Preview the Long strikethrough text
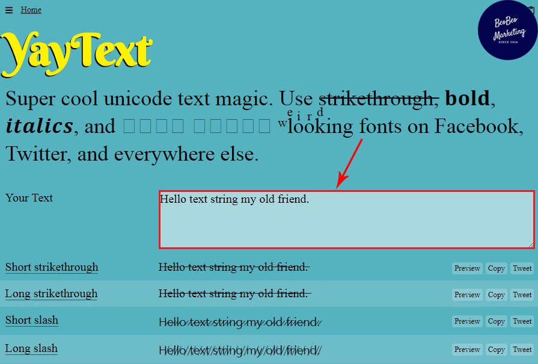The height and width of the screenshot is (364, 538). pos(467,295)
